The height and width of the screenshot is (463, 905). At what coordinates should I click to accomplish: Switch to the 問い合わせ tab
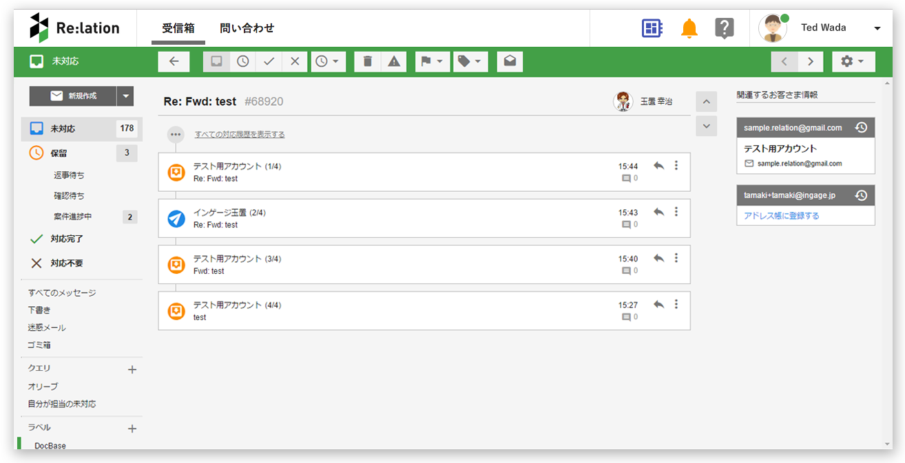[x=247, y=28]
